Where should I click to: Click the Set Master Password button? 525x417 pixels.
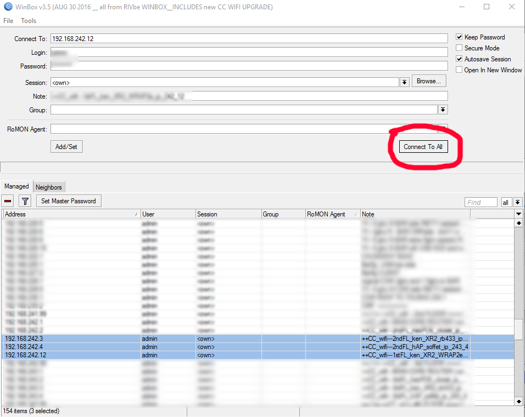pyautogui.click(x=69, y=201)
